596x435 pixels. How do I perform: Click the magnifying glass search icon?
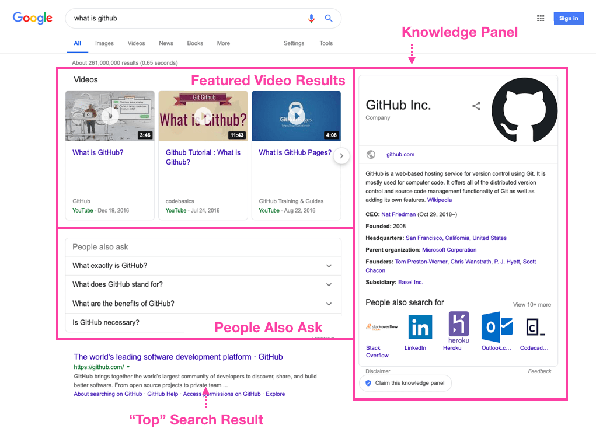tap(329, 18)
